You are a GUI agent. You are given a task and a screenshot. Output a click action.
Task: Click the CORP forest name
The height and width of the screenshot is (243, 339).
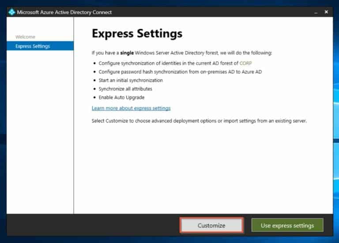pyautogui.click(x=245, y=64)
